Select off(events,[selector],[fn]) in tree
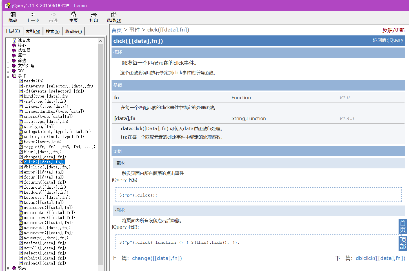409x271 pixels. pos(54,91)
